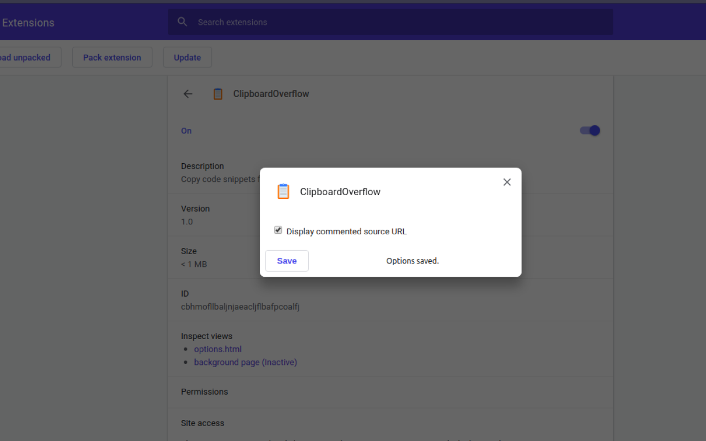Viewport: 706px width, 441px height.
Task: Open the Extensions heading menu area
Action: tap(28, 23)
